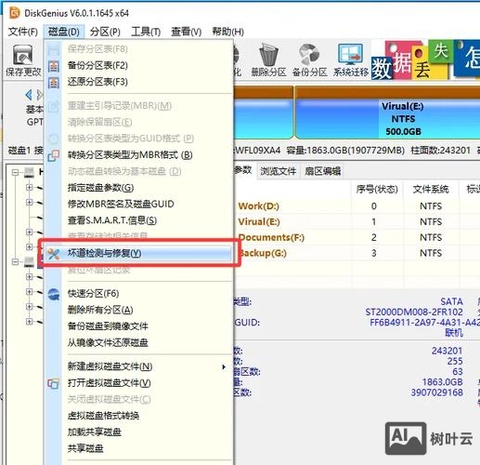This screenshot has height=465, width=480.
Task: Click the 快速分区 globe icon
Action: [x=54, y=294]
